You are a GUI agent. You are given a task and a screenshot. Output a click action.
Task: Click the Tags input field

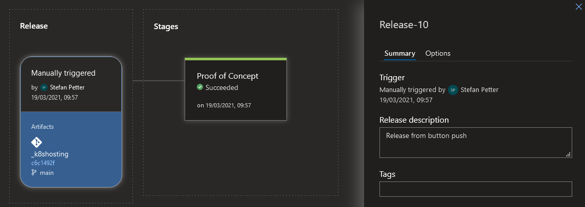[x=476, y=189]
